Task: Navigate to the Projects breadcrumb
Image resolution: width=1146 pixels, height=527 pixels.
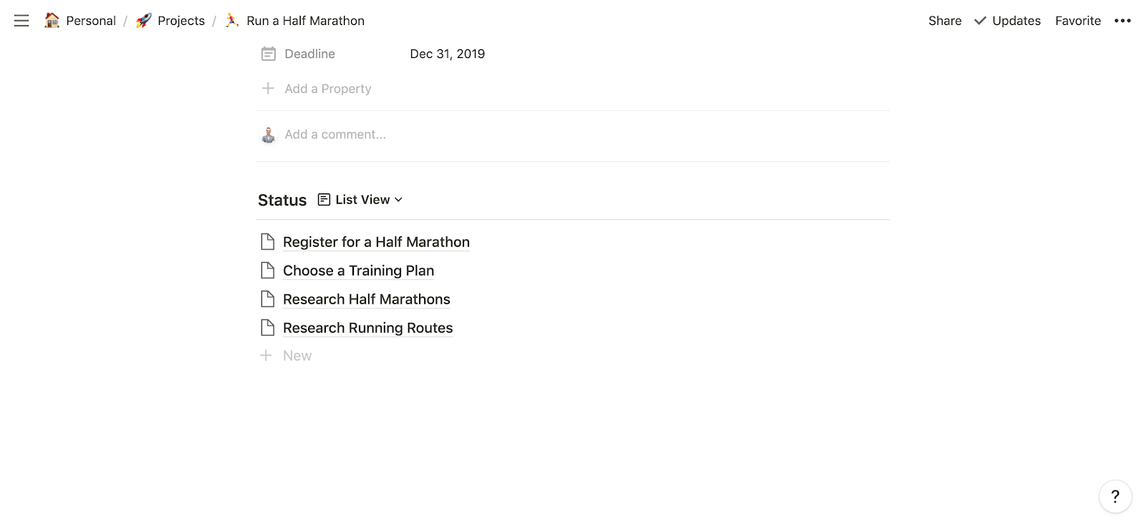Action: (170, 21)
